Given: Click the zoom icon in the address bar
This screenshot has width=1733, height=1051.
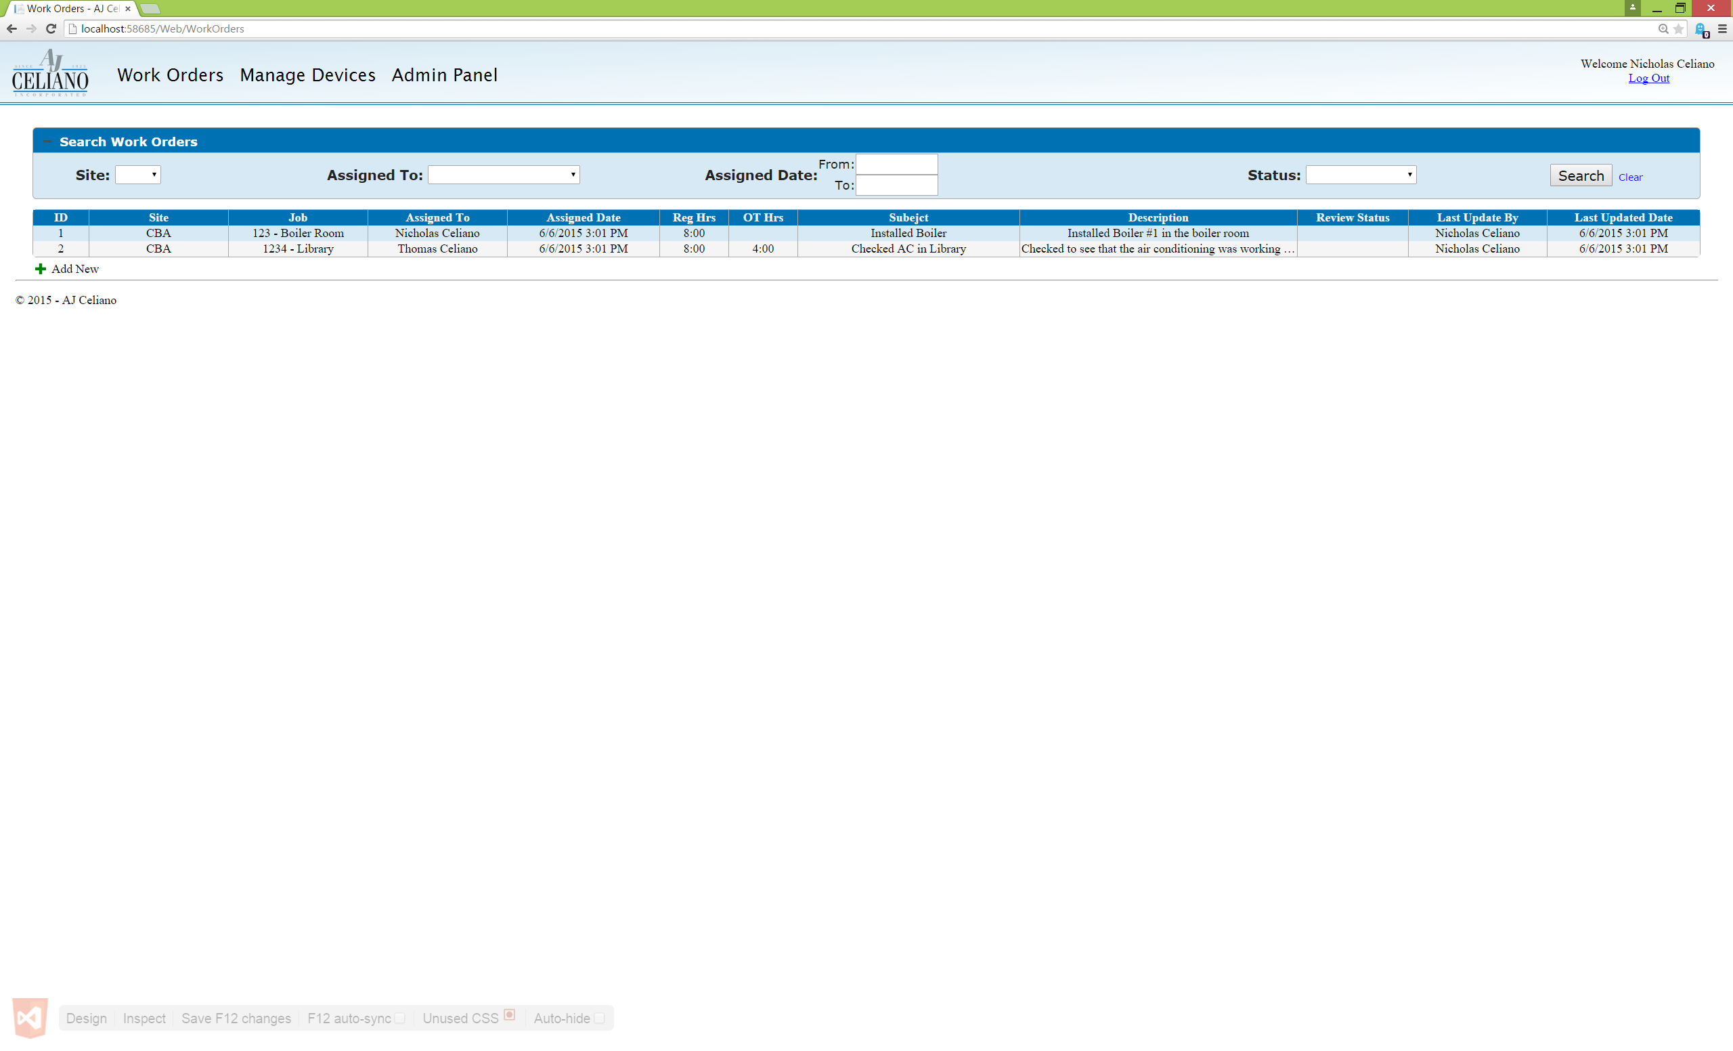Looking at the screenshot, I should 1663,29.
